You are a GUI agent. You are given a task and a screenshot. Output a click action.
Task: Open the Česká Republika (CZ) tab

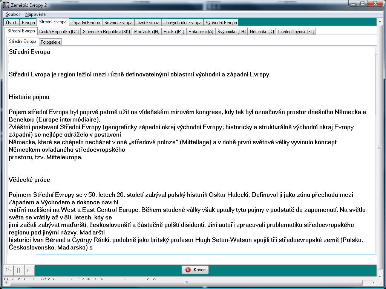click(59, 32)
